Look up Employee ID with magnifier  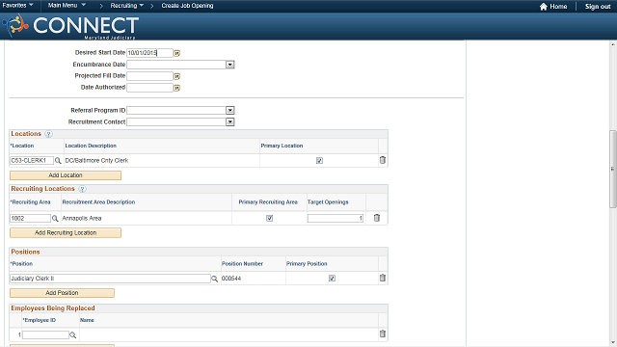[x=73, y=335]
